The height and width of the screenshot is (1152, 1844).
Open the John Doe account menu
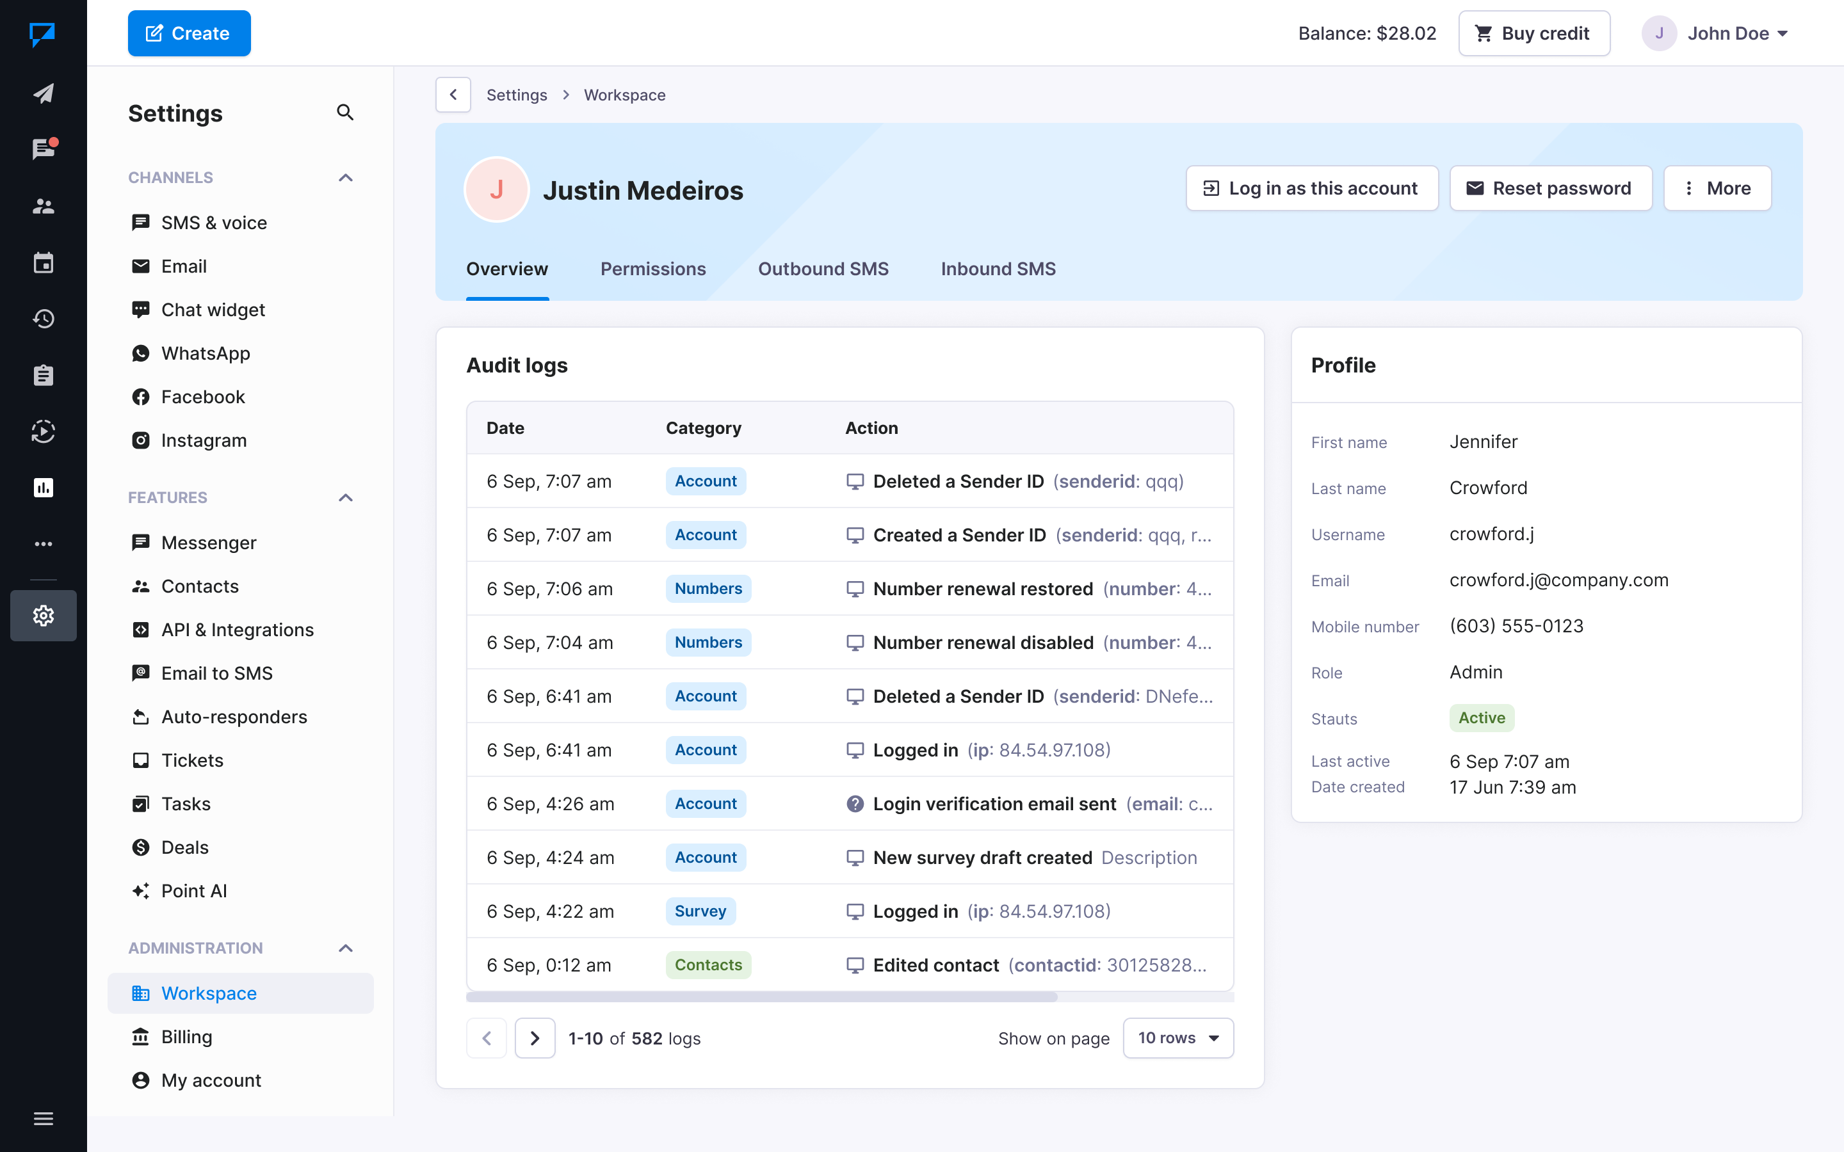1715,33
